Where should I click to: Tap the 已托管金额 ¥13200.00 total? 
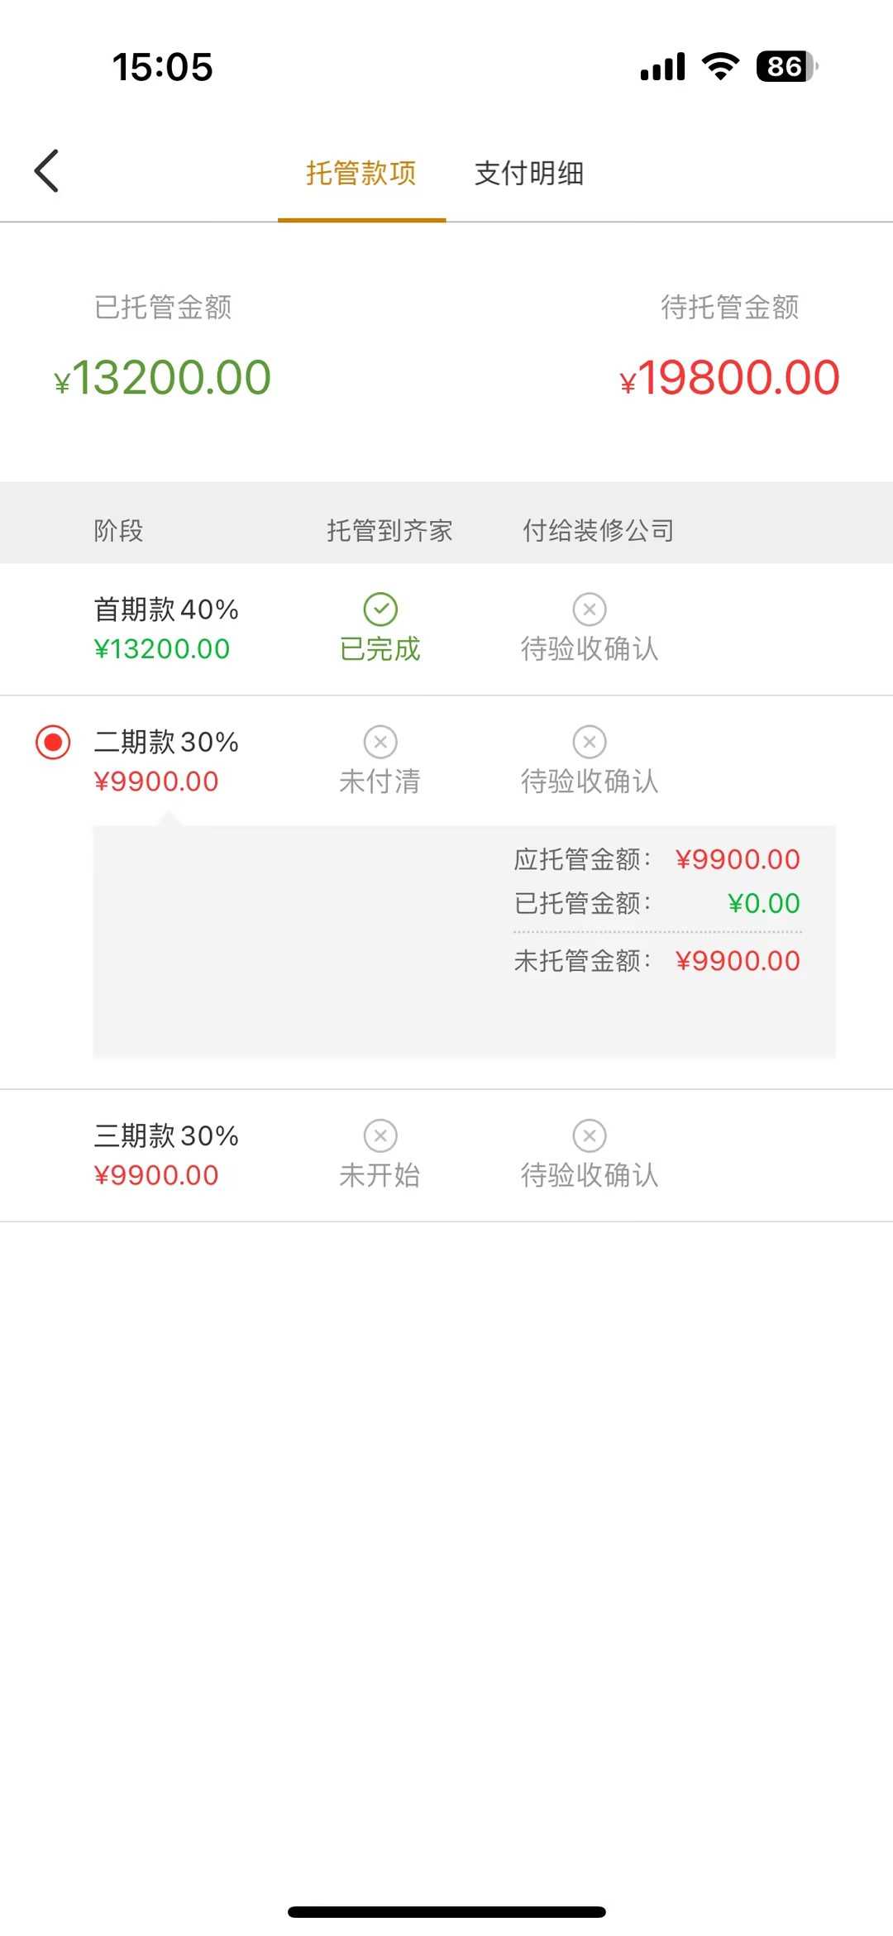163,378
